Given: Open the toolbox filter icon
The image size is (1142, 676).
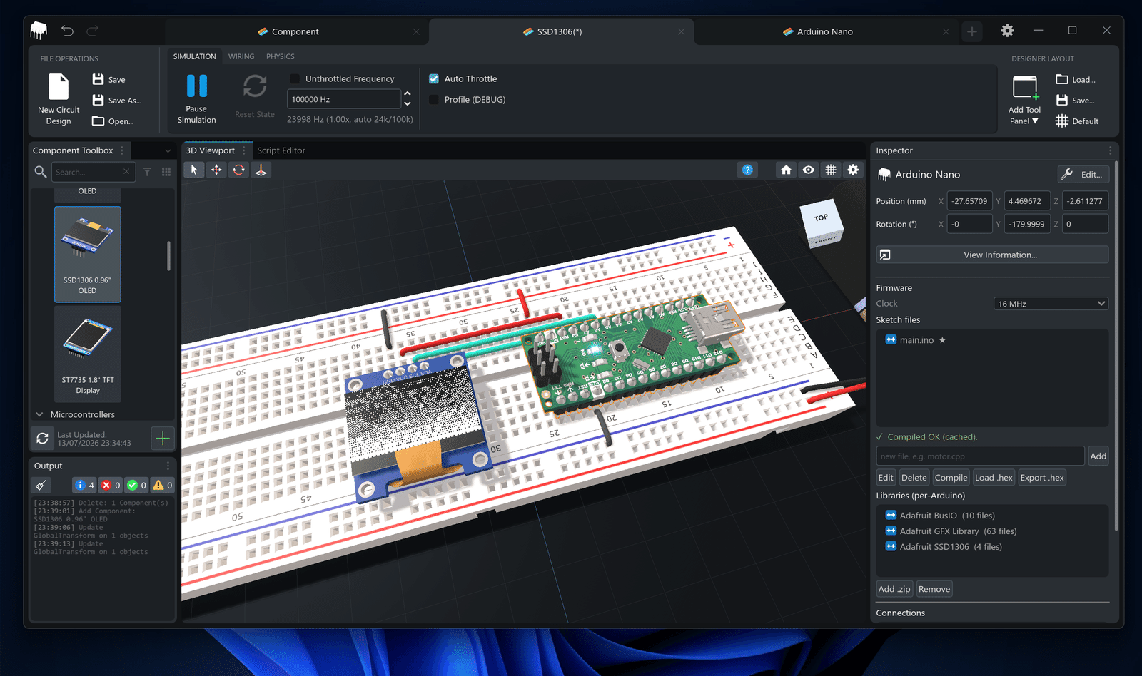Looking at the screenshot, I should (x=147, y=172).
